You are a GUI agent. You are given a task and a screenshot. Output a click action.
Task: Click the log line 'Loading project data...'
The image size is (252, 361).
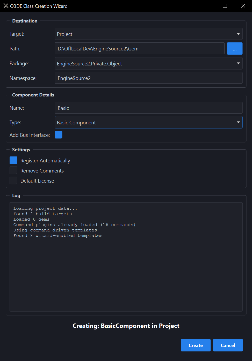click(x=45, y=208)
